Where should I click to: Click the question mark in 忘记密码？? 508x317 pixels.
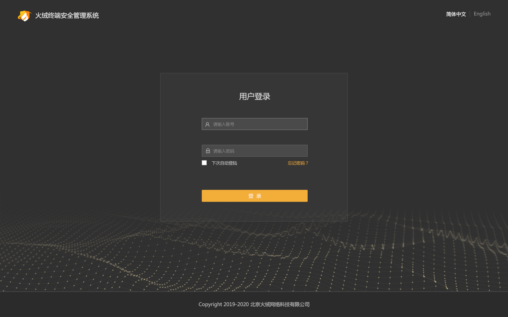(x=307, y=163)
